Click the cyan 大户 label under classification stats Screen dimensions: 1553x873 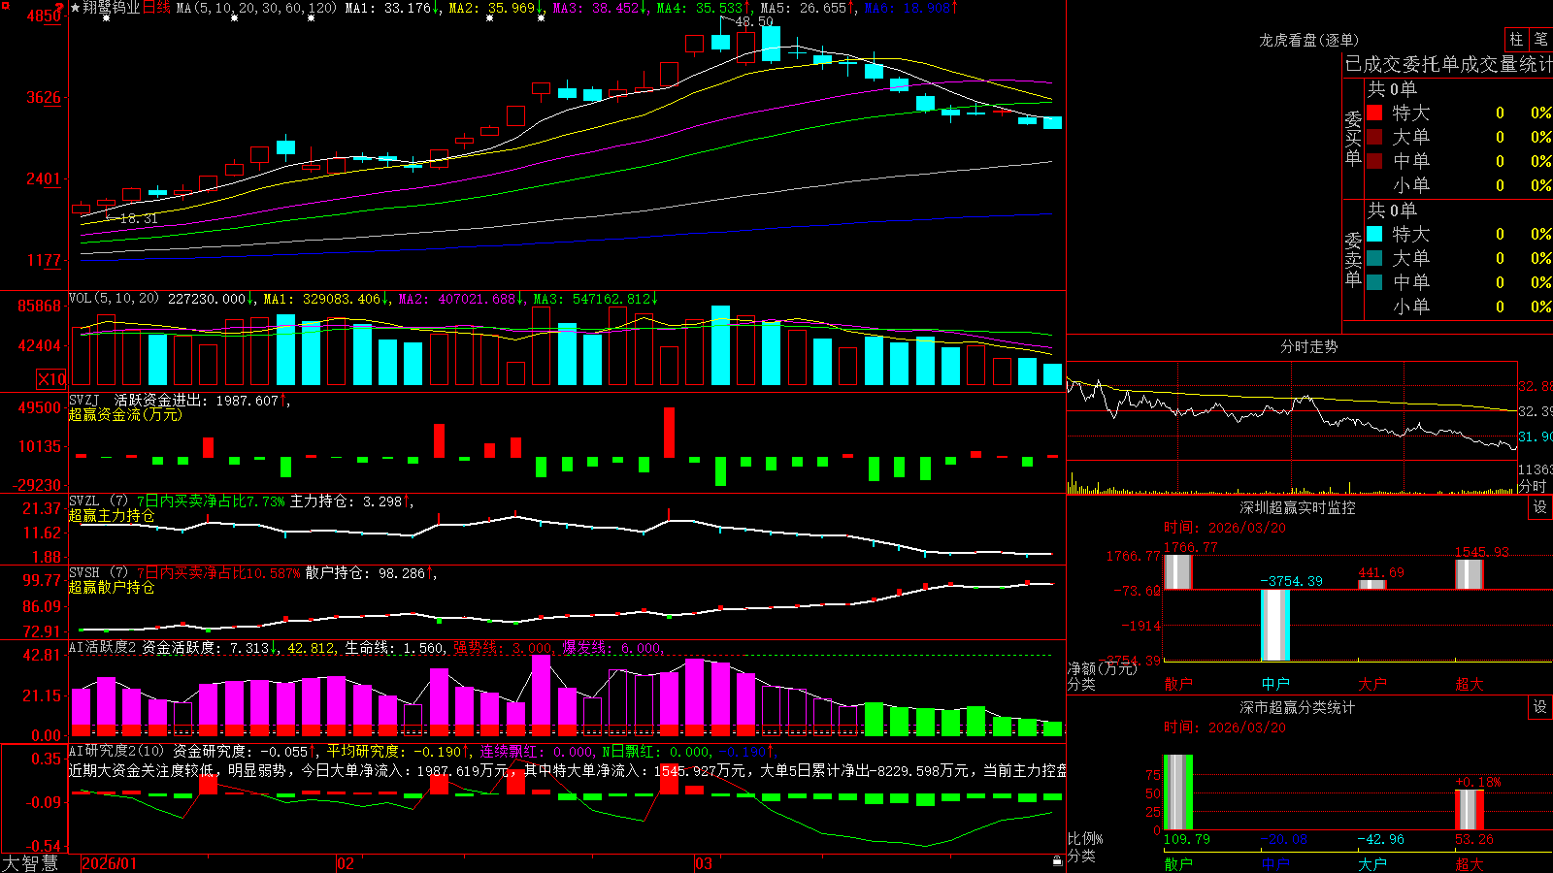[1372, 863]
